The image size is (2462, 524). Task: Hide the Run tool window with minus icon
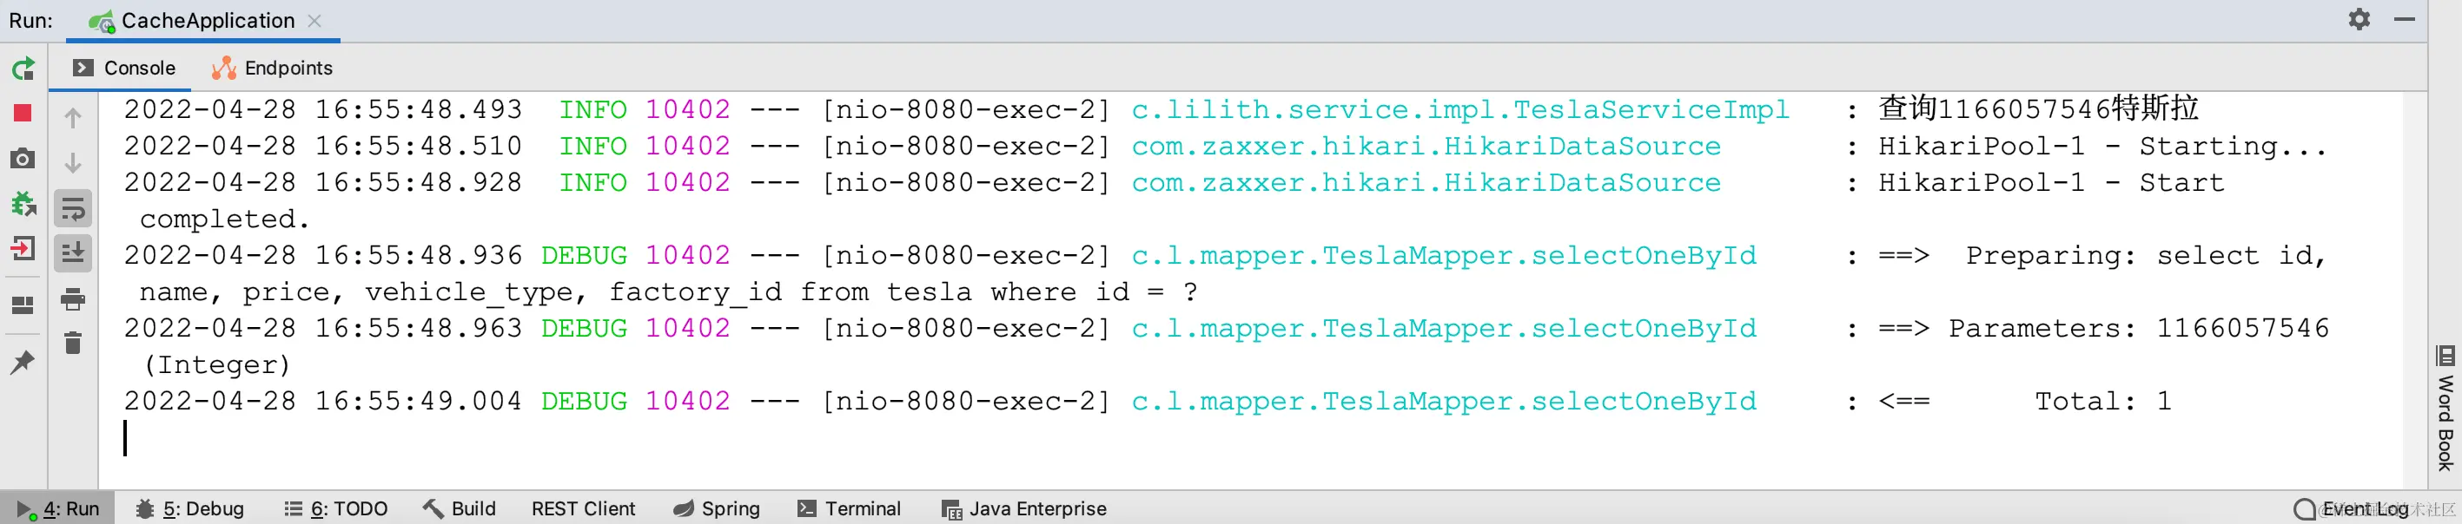[2405, 19]
